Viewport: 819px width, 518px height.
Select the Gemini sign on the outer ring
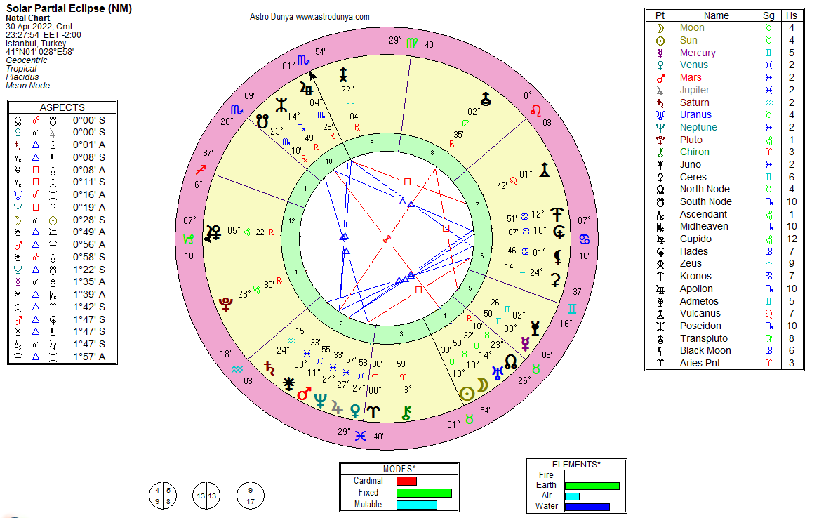pyautogui.click(x=573, y=309)
